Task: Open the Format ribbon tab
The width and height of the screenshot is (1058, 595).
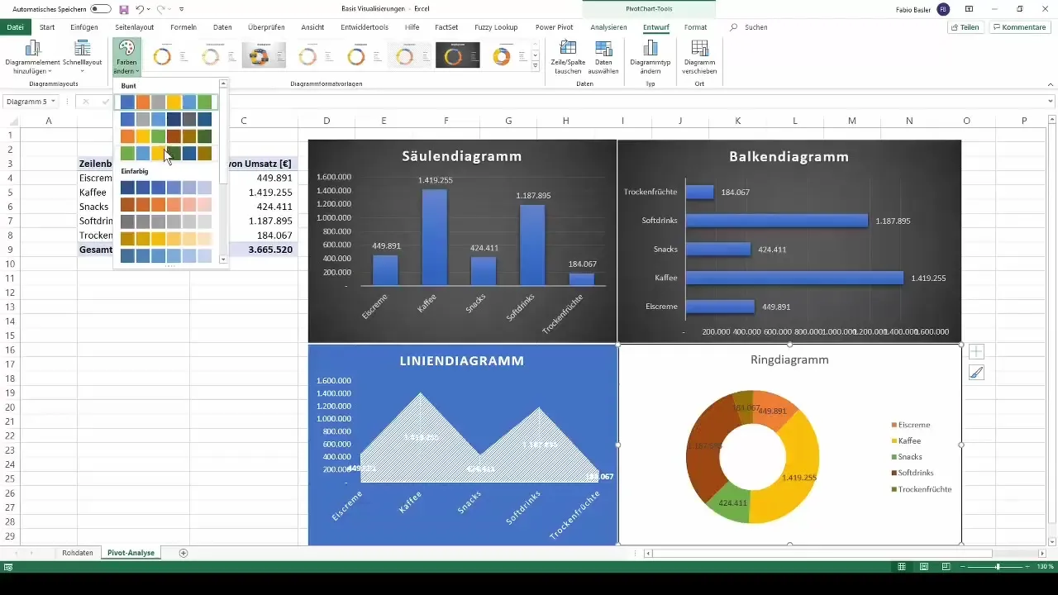Action: click(695, 27)
